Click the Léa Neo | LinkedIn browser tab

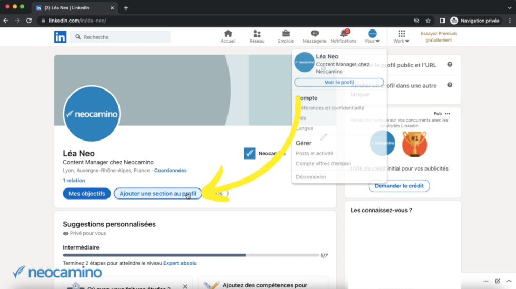(x=75, y=8)
